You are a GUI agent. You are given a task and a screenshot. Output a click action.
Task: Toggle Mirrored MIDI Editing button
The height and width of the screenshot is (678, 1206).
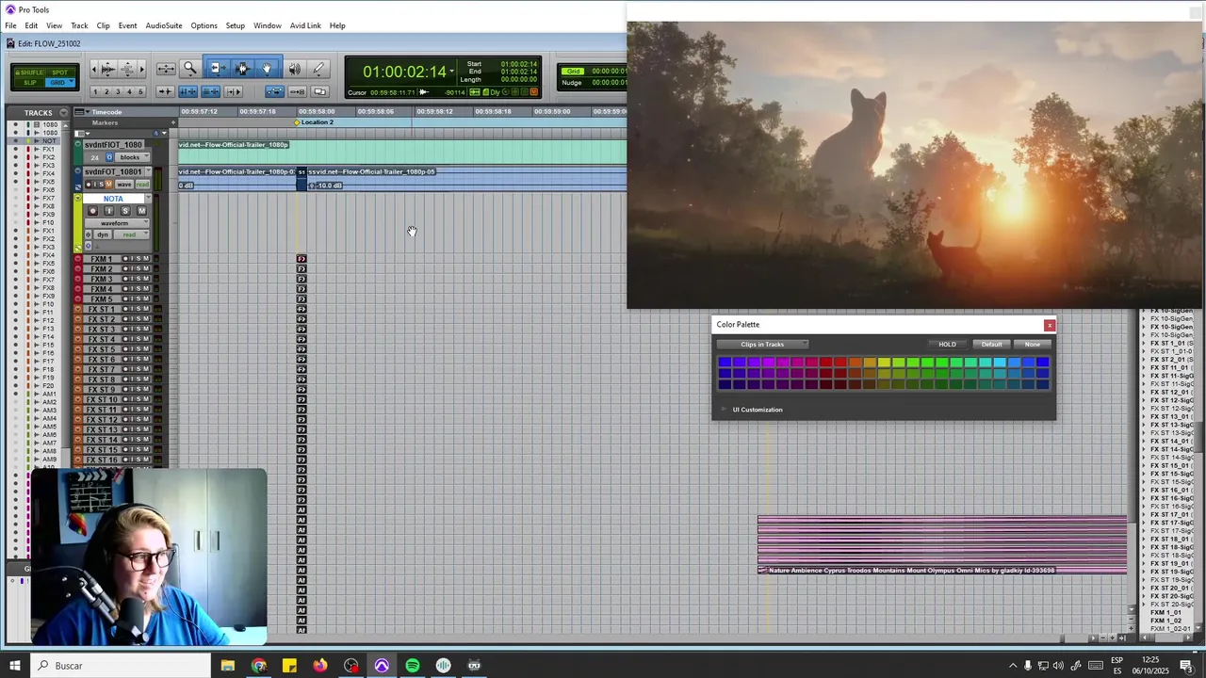coord(297,91)
